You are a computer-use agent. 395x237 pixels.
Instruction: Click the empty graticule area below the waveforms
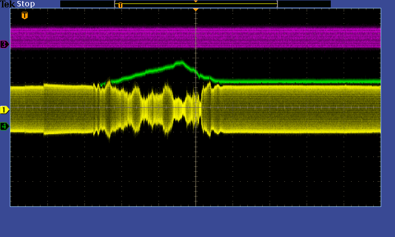click(x=123, y=173)
